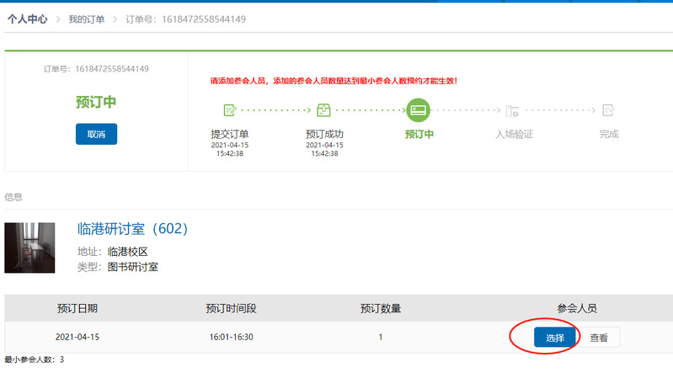The image size is (673, 373).
Task: Click the address value 临港校区
Action: click(x=127, y=252)
